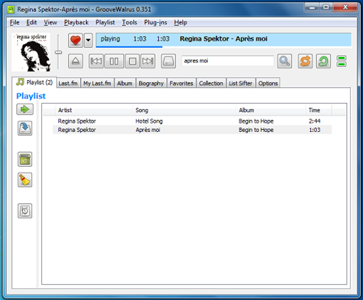Clear the playlist with the broom icon

click(25, 180)
